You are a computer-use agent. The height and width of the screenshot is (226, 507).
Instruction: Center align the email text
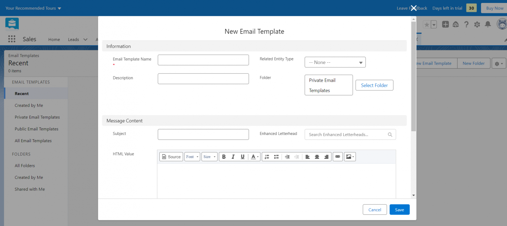click(317, 156)
